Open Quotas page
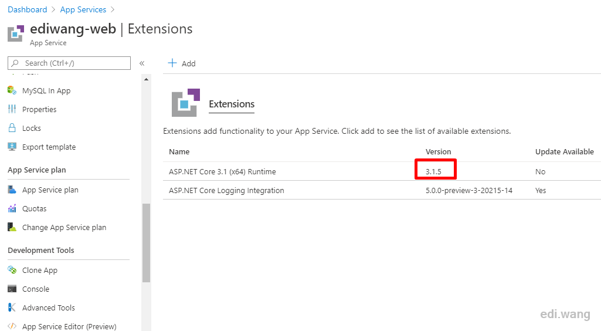This screenshot has height=331, width=601. [x=34, y=209]
